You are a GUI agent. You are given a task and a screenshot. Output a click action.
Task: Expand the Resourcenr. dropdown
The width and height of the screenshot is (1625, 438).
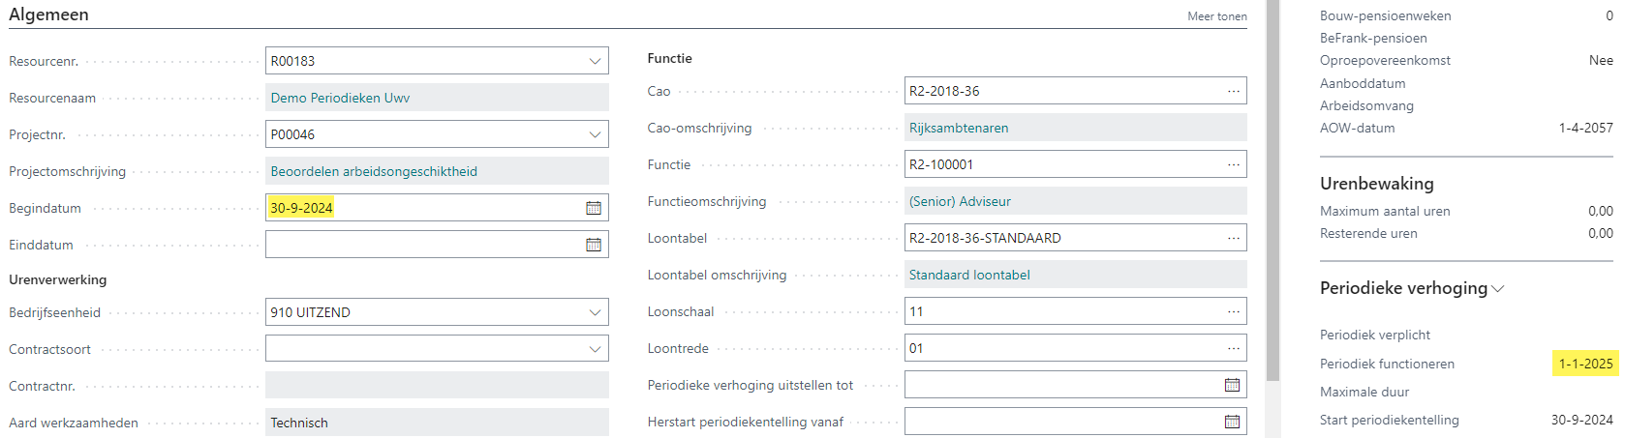pos(595,61)
